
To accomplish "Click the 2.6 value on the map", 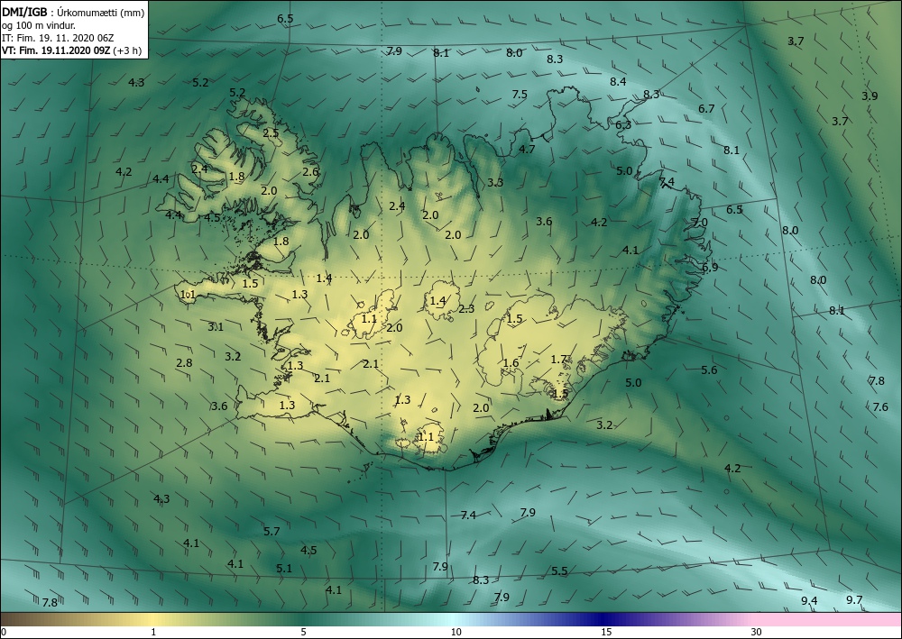I will (310, 172).
